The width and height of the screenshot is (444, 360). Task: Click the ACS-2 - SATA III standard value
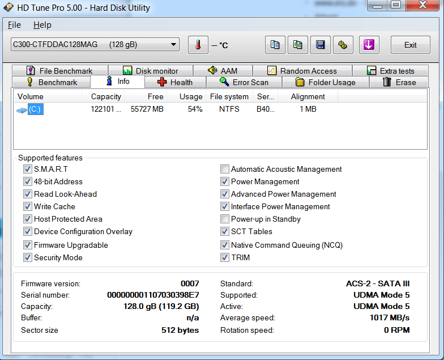378,283
